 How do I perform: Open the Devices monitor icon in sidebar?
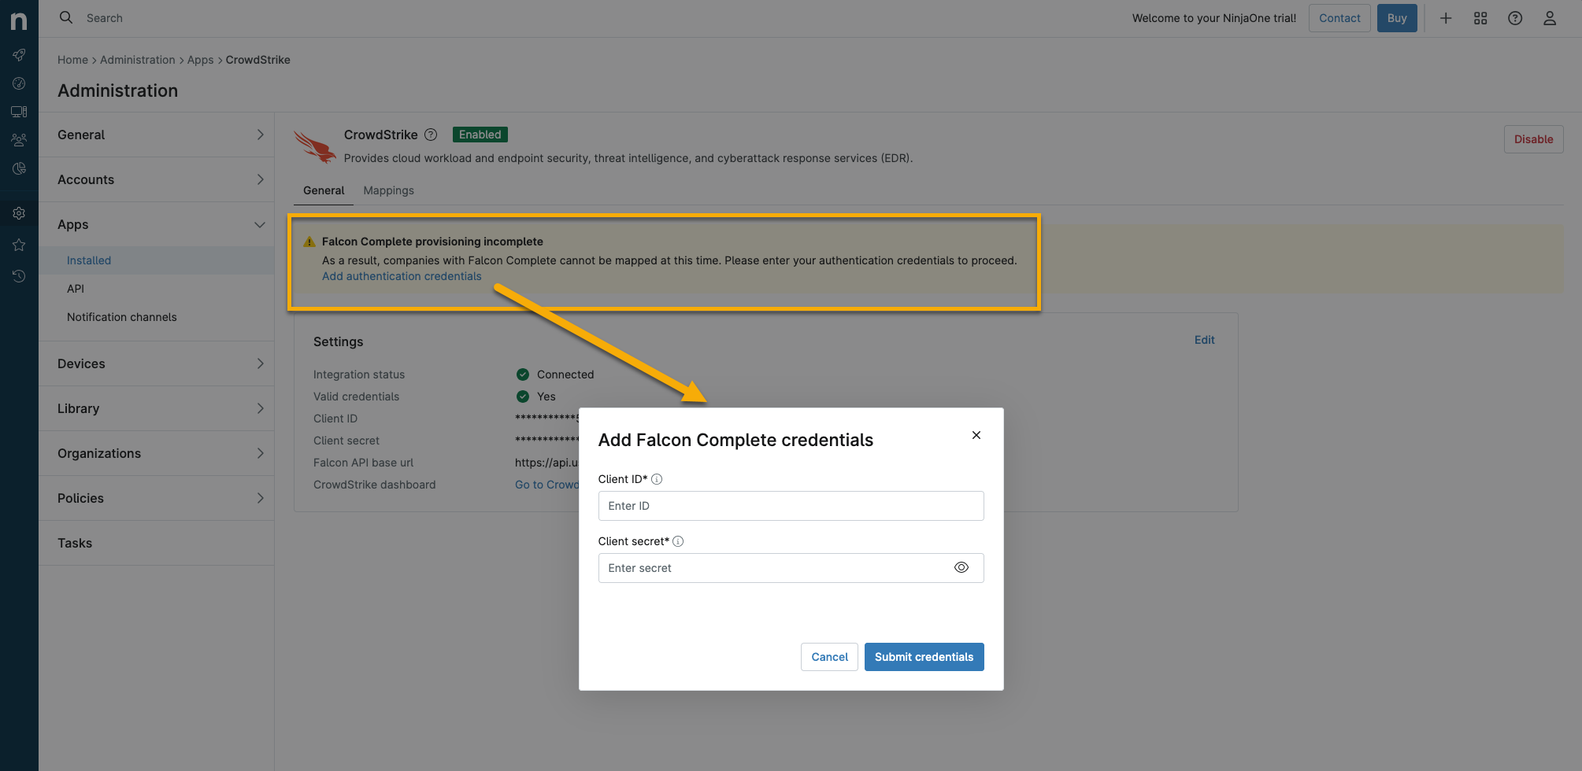coord(19,112)
